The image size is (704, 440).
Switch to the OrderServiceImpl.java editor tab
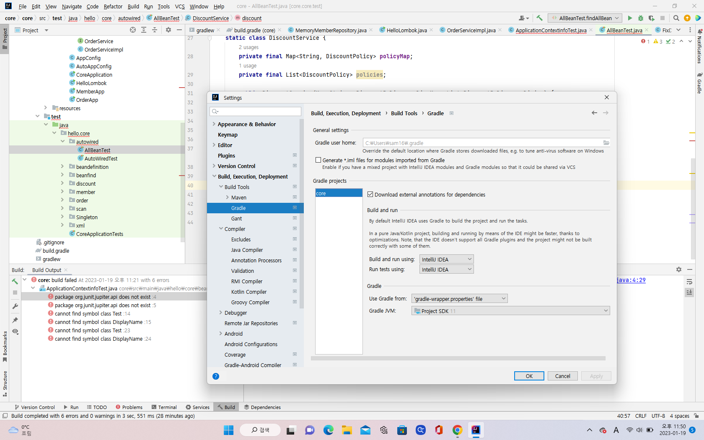click(471, 30)
